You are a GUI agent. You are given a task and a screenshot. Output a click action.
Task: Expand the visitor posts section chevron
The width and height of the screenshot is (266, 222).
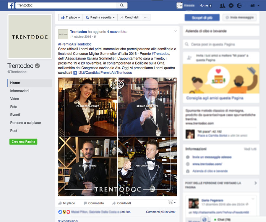pyautogui.click(x=256, y=183)
